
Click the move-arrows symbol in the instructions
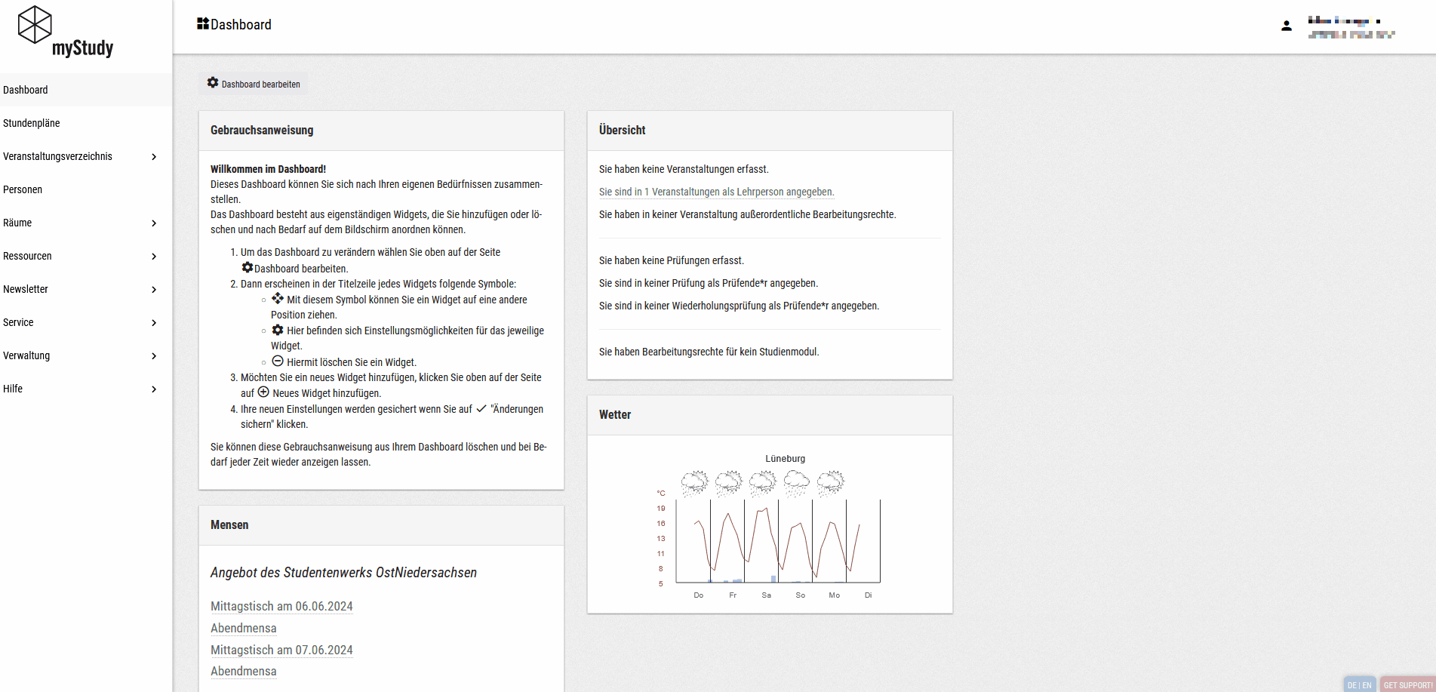(x=278, y=298)
